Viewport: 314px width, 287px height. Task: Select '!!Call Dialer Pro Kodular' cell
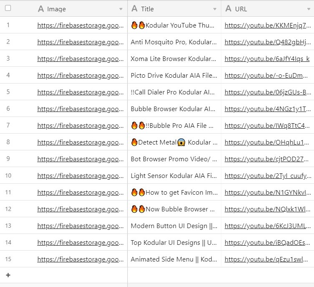[x=175, y=92]
